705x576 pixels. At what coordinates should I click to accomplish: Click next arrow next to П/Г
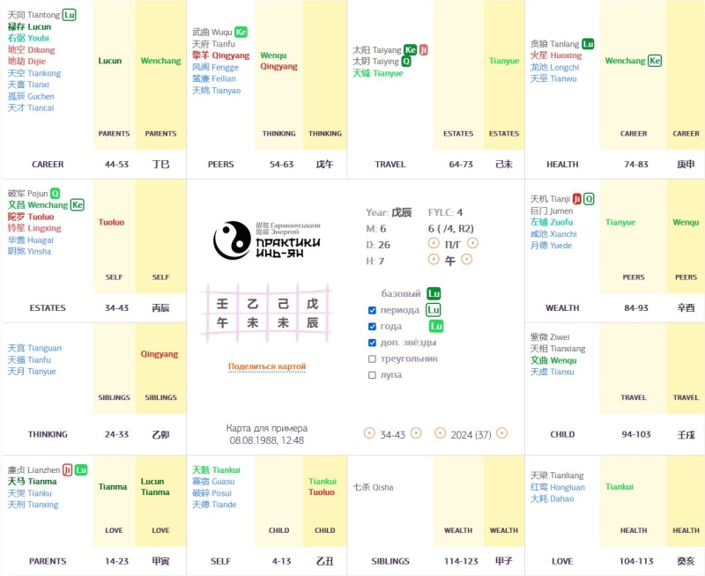[x=473, y=242]
